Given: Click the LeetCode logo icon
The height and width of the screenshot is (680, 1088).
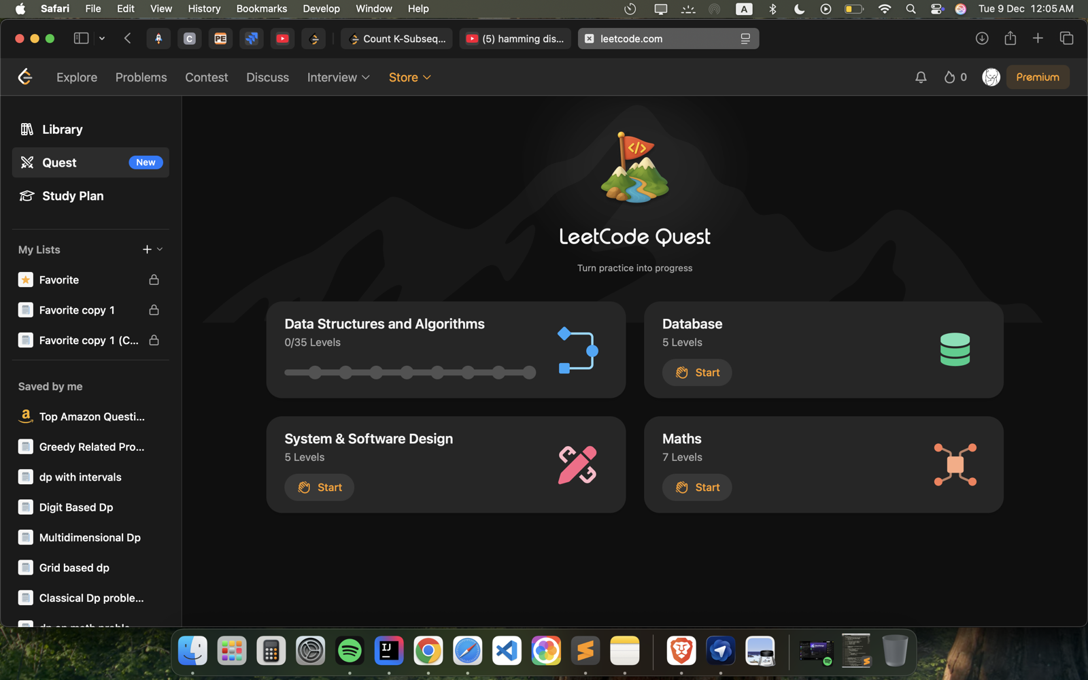Looking at the screenshot, I should pos(25,77).
